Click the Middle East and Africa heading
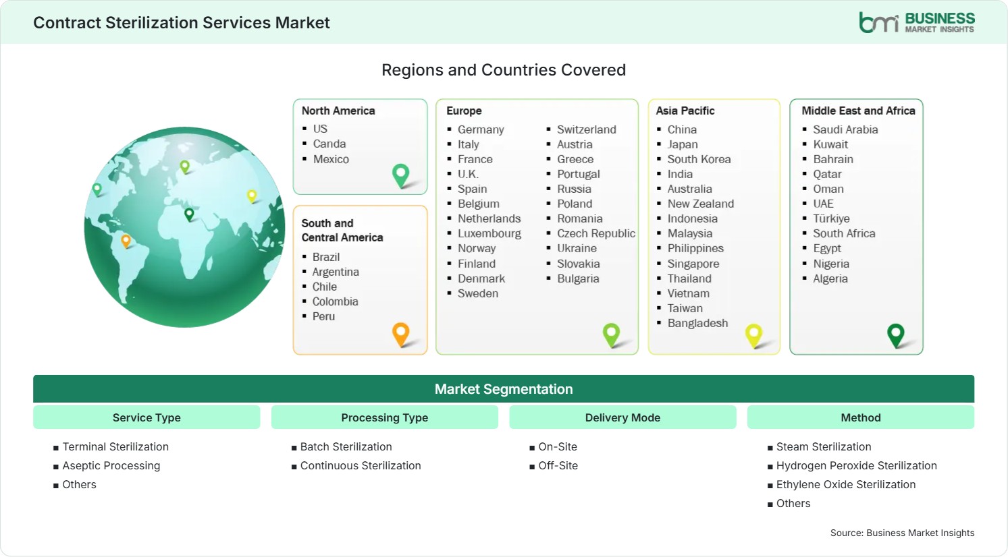 [858, 111]
